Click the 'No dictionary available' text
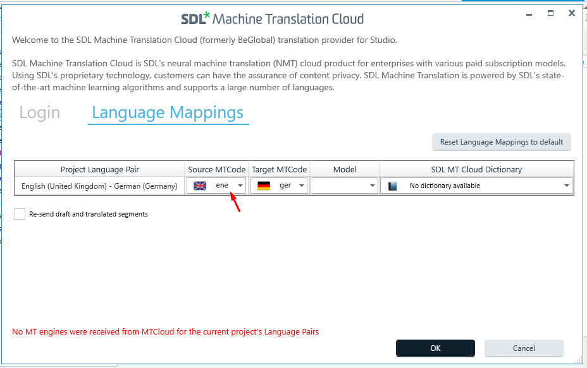The height and width of the screenshot is (368, 587). 445,186
